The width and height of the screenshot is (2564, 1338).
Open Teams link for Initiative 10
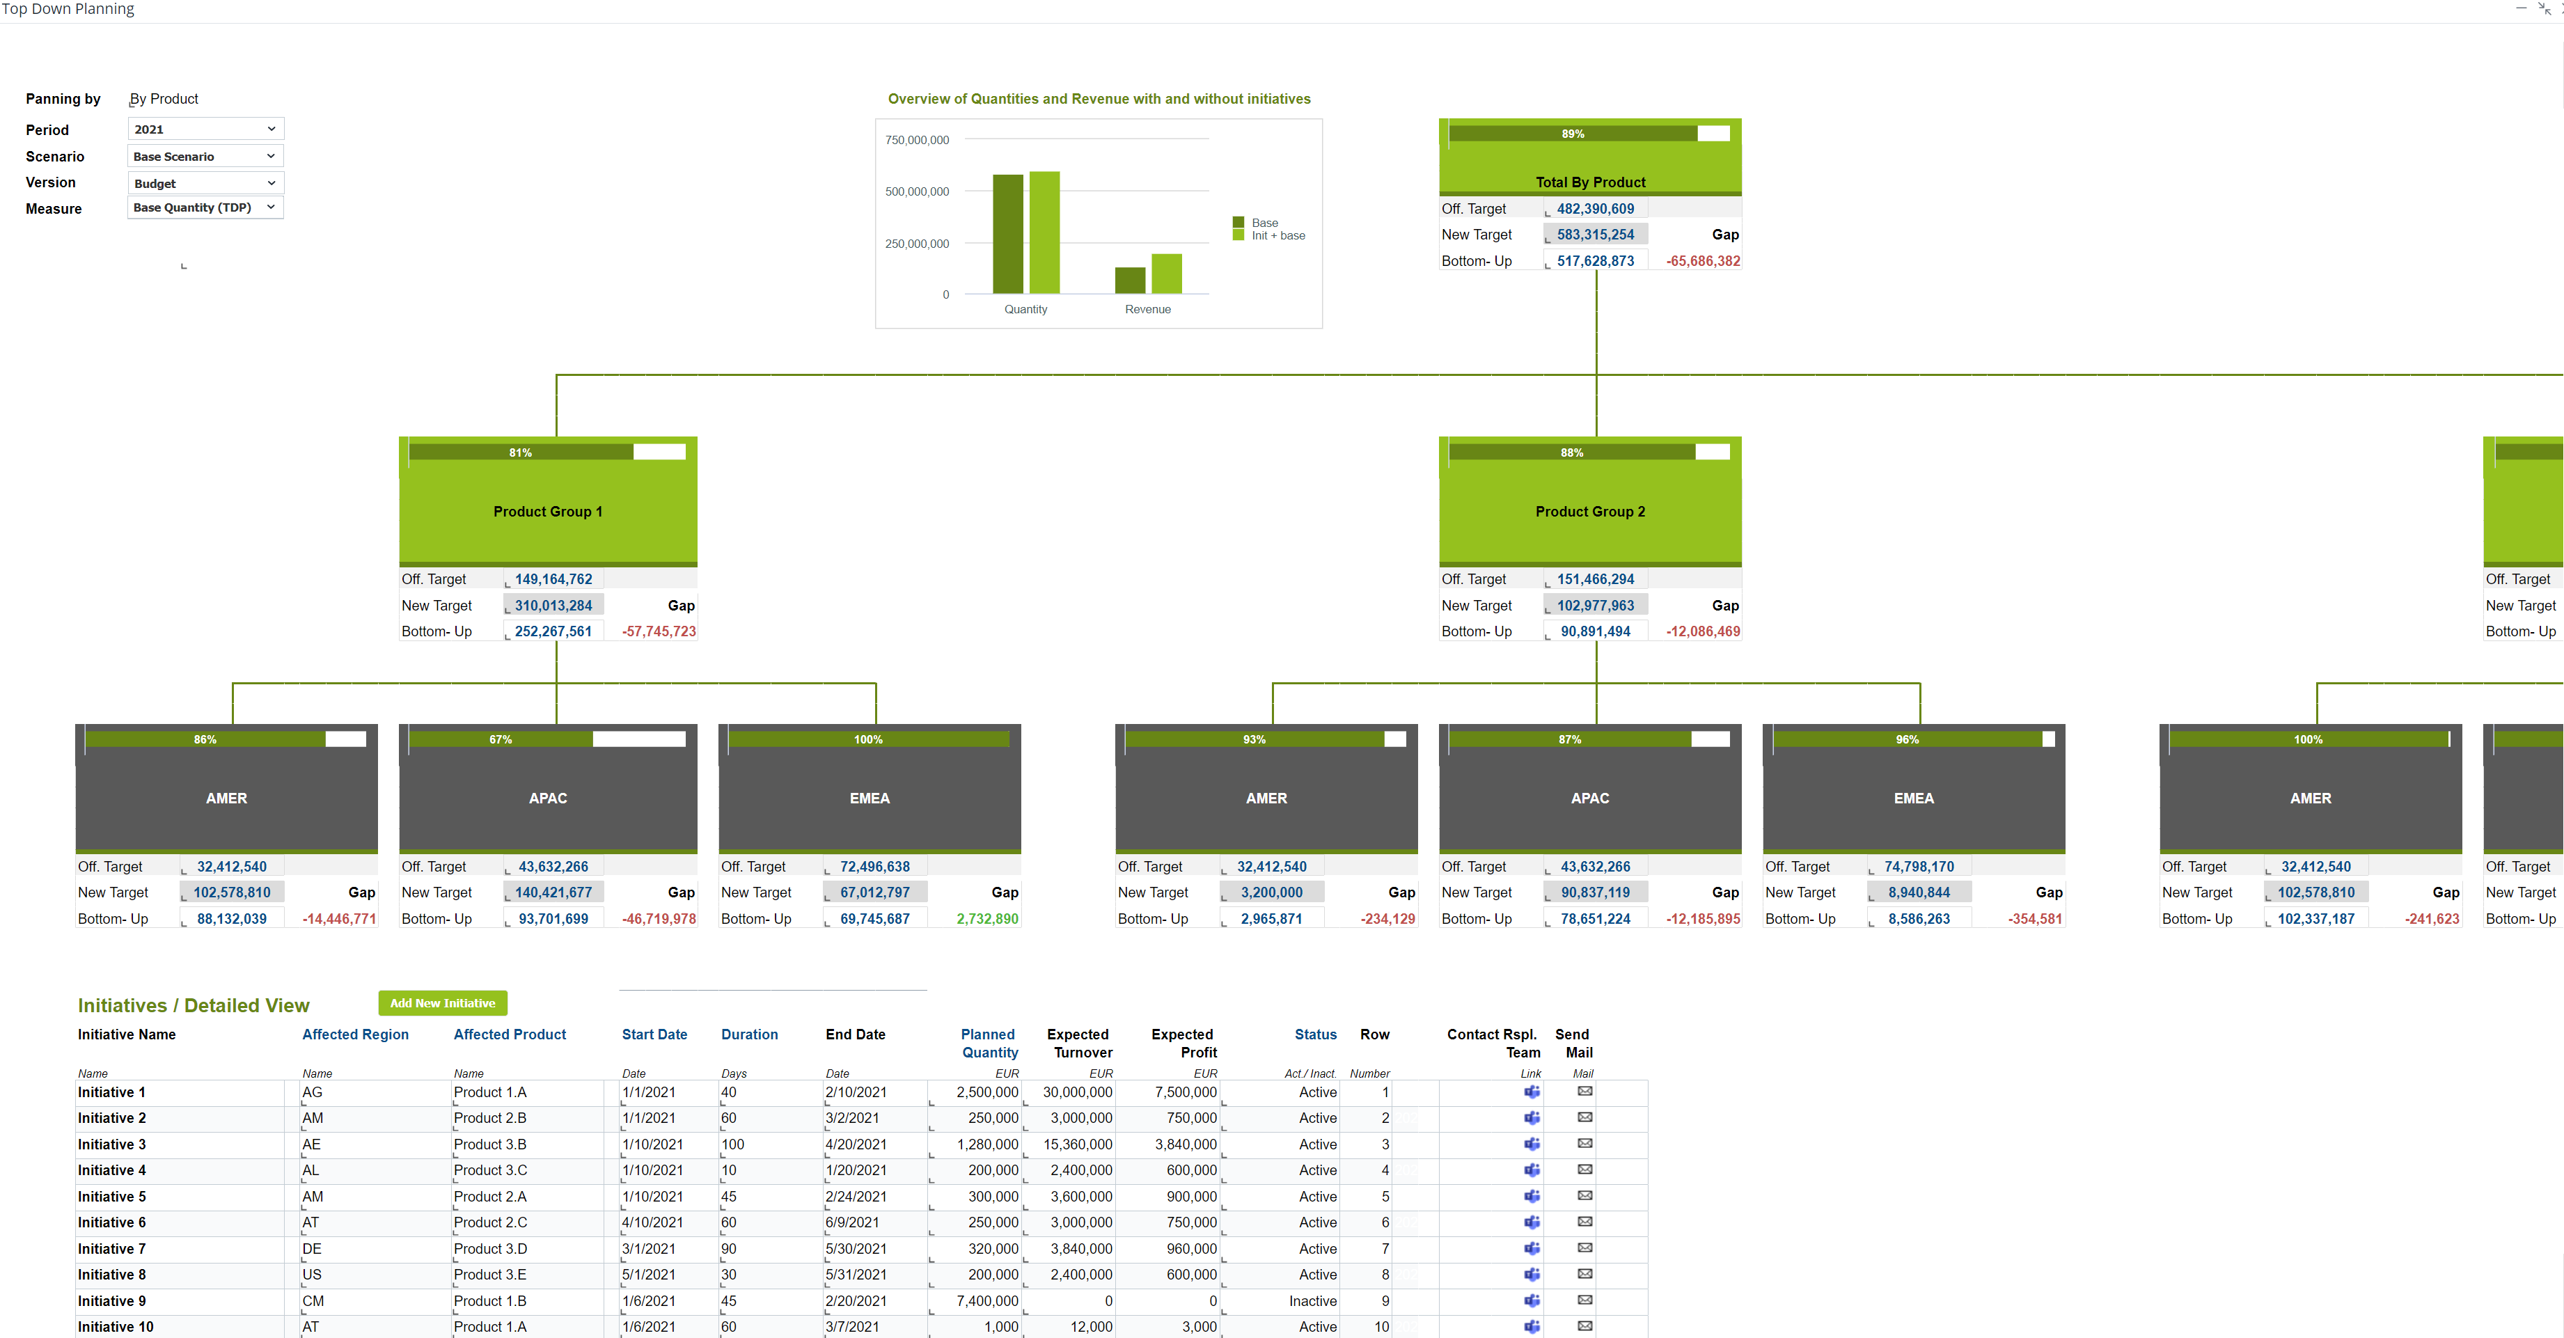tap(1532, 1326)
